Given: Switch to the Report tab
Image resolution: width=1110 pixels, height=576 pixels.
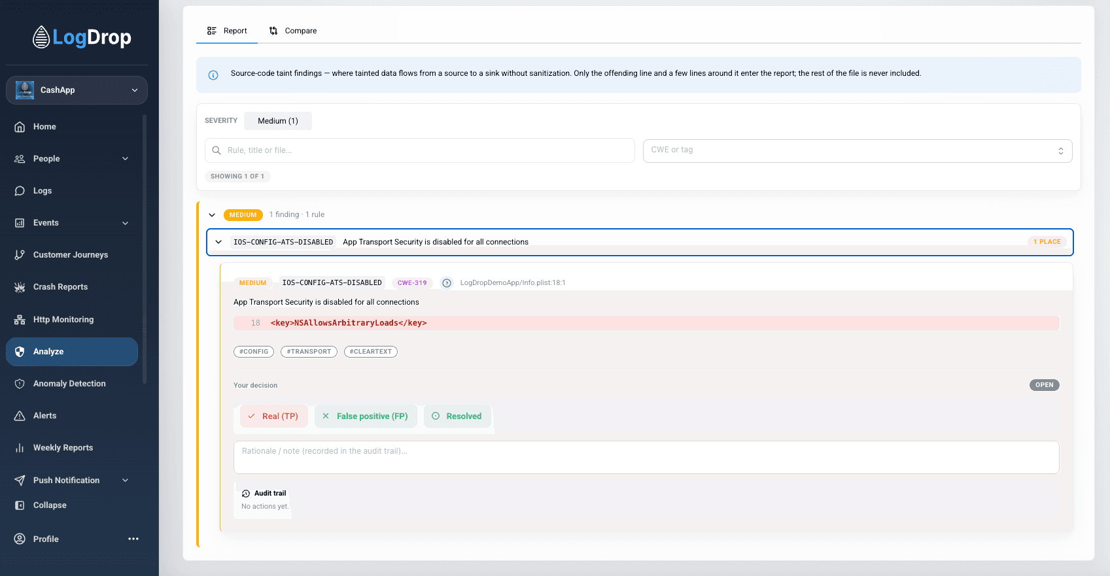Looking at the screenshot, I should (227, 31).
